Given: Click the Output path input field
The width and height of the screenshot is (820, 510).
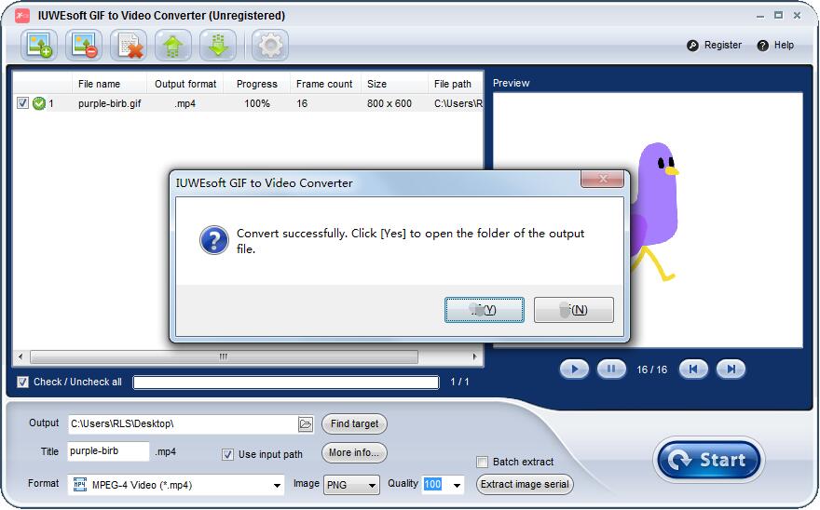Looking at the screenshot, I should click(x=183, y=423).
